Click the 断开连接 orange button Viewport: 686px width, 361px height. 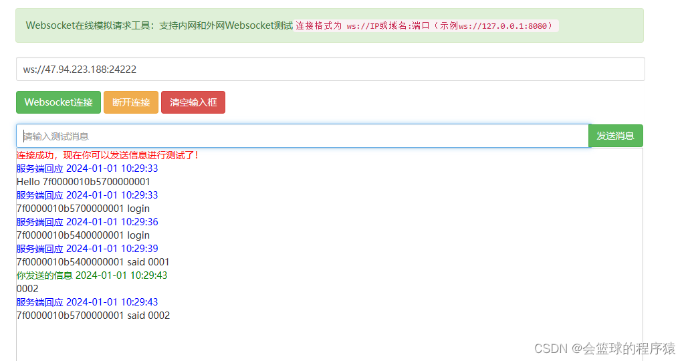(131, 102)
